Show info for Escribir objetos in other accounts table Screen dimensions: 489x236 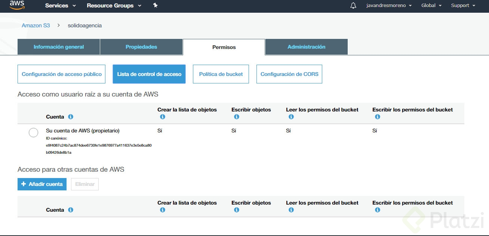(236, 210)
